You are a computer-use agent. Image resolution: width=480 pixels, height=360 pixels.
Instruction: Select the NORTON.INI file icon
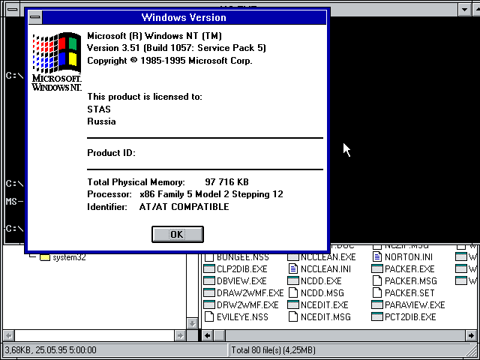click(377, 257)
